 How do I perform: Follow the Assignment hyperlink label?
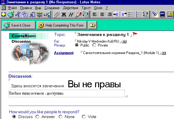pos(64,53)
